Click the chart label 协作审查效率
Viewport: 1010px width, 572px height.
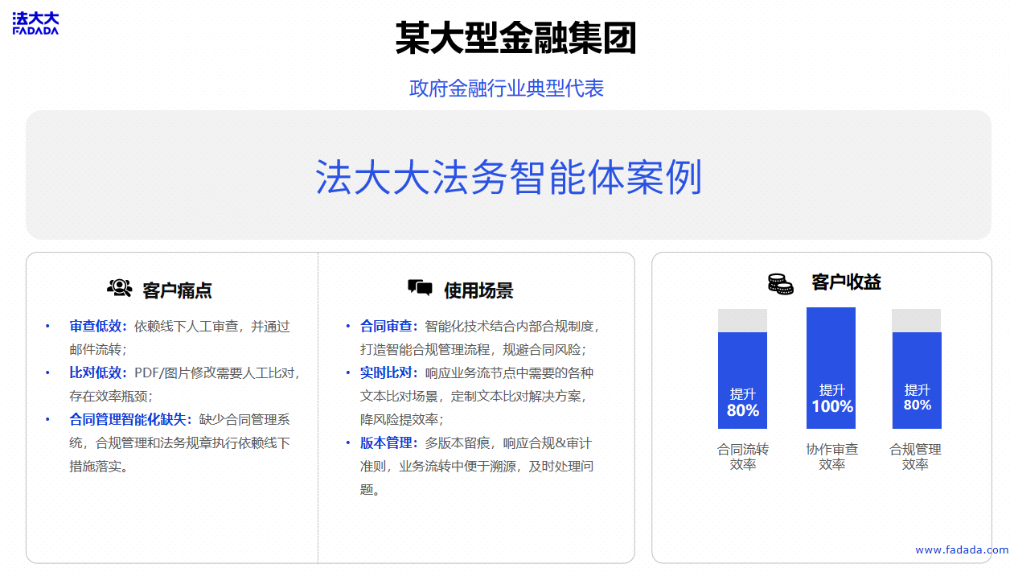coord(832,457)
